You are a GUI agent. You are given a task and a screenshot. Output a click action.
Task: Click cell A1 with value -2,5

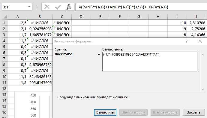pyautogui.click(x=18, y=23)
